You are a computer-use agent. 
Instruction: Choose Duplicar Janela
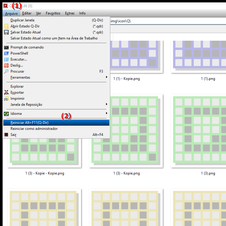pyautogui.click(x=56, y=20)
